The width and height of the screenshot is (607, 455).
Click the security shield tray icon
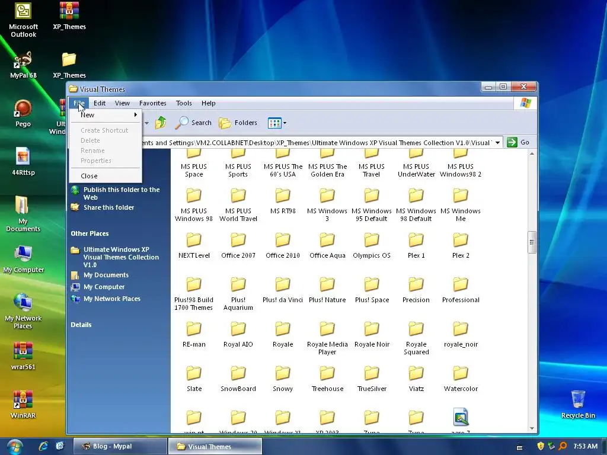click(x=541, y=446)
